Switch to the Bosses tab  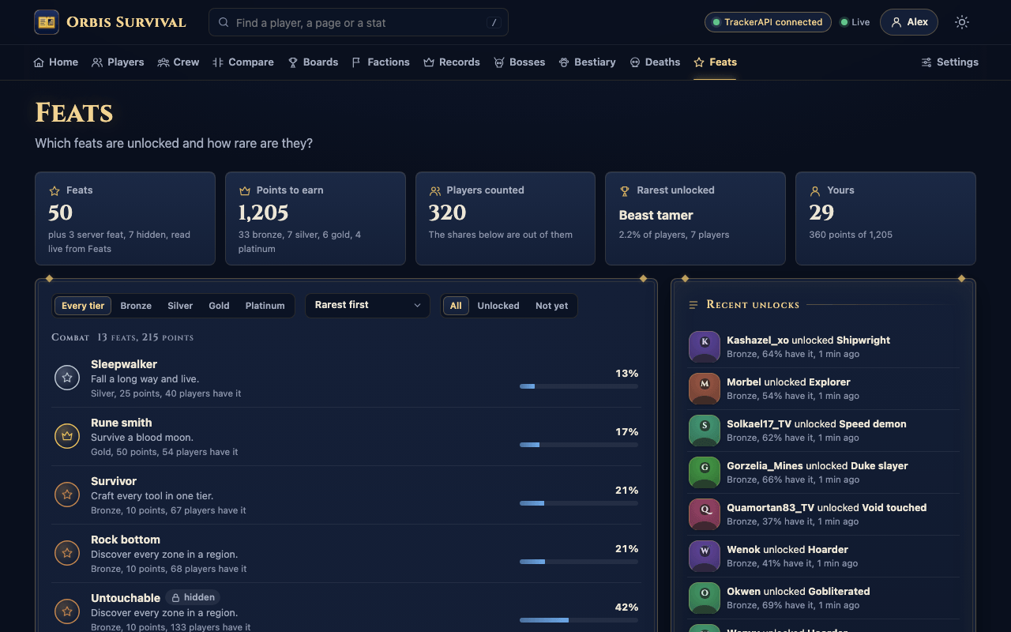click(520, 62)
